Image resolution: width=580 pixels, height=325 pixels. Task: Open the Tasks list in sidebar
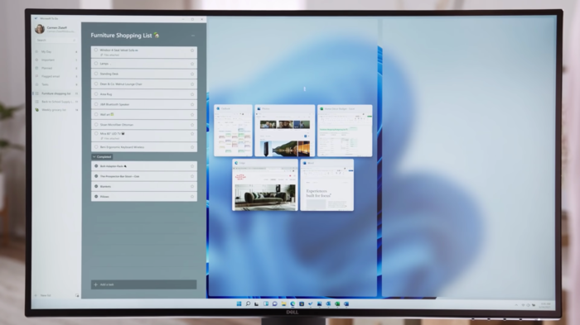pos(56,84)
